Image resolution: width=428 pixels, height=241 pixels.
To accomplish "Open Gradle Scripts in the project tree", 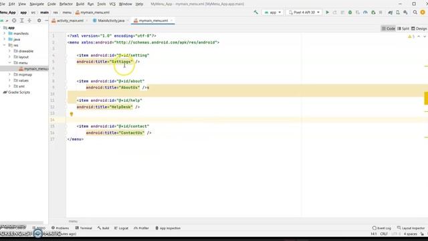I will click(17, 92).
